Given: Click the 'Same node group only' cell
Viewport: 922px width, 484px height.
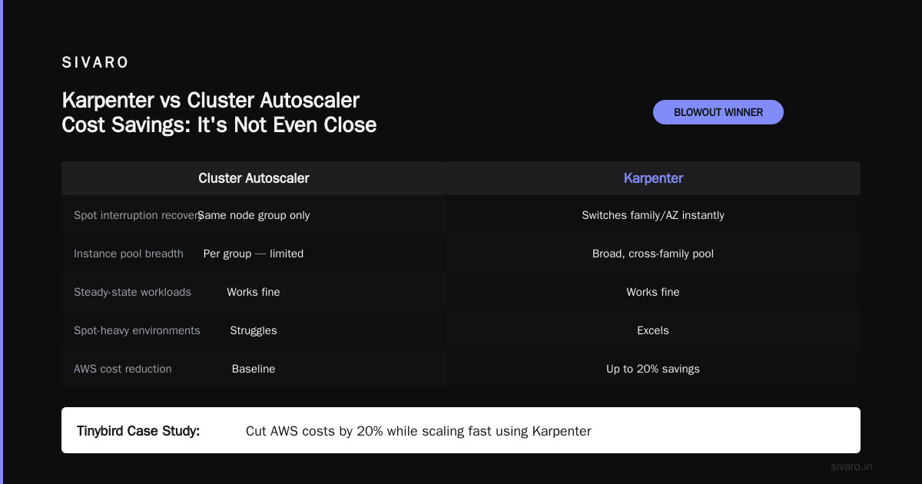Looking at the screenshot, I should pos(255,215).
